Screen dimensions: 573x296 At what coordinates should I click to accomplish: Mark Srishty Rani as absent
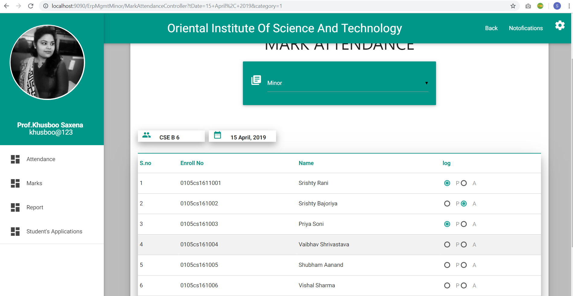point(464,183)
